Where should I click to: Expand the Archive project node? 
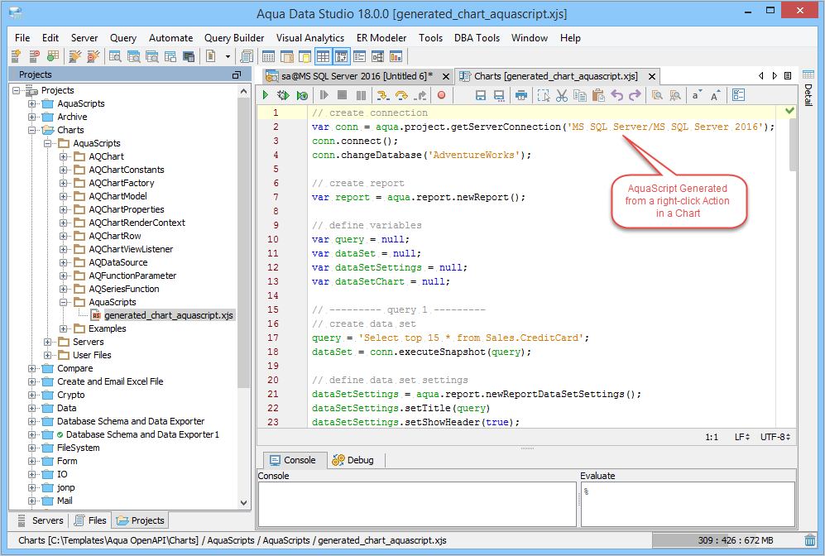pyautogui.click(x=32, y=117)
